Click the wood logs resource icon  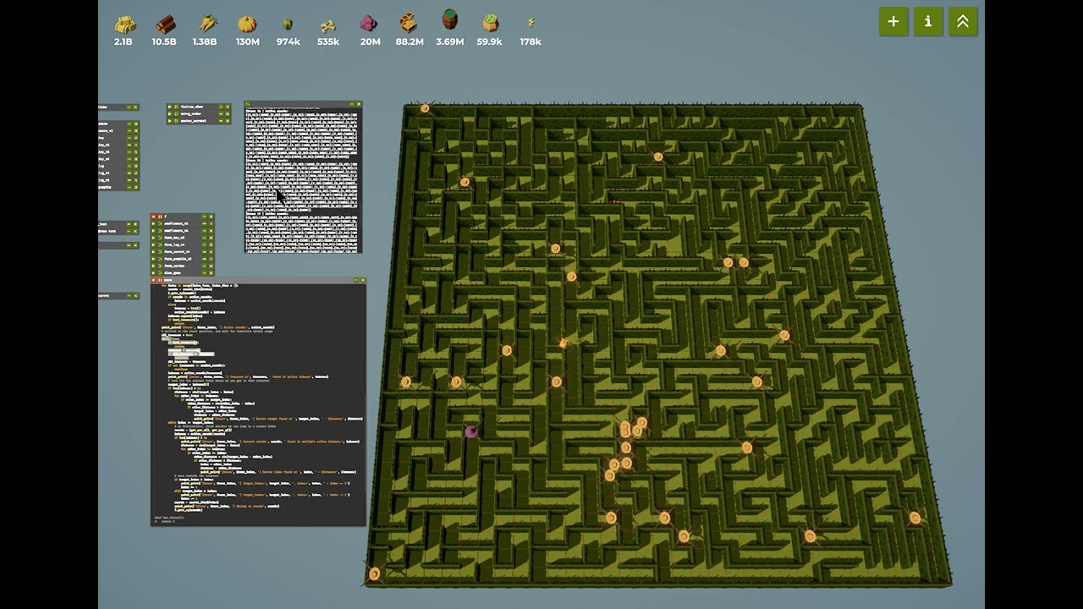pos(166,25)
